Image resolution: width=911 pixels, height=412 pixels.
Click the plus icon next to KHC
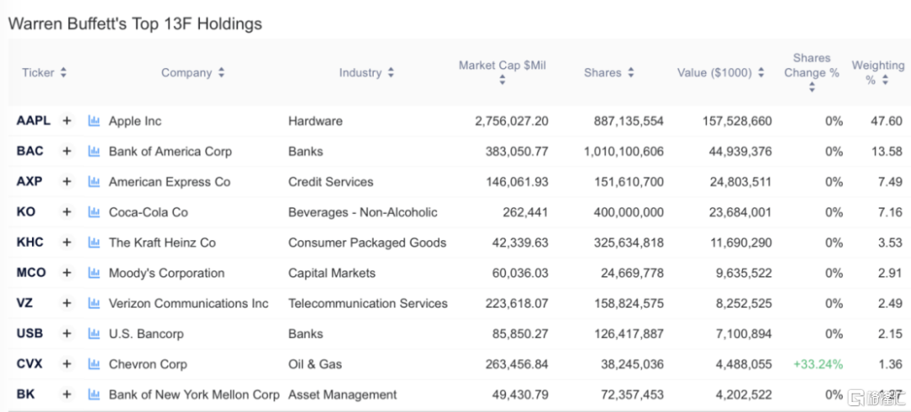(67, 242)
